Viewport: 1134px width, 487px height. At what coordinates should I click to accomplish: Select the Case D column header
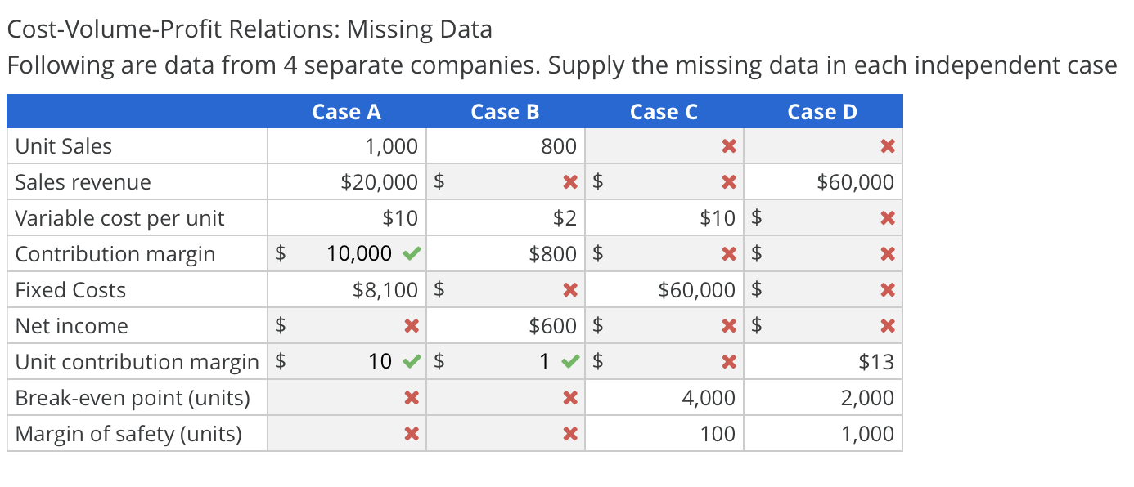click(822, 111)
